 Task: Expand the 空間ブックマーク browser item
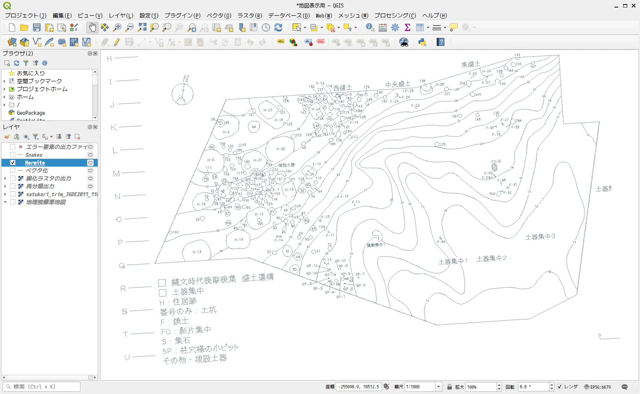[5, 81]
